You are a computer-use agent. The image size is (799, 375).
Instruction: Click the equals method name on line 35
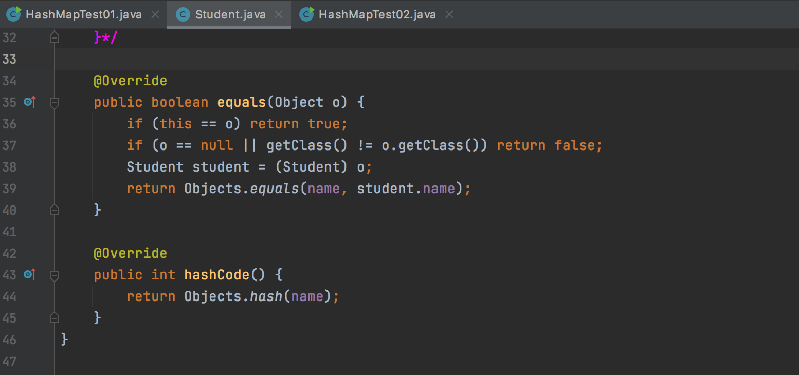242,102
